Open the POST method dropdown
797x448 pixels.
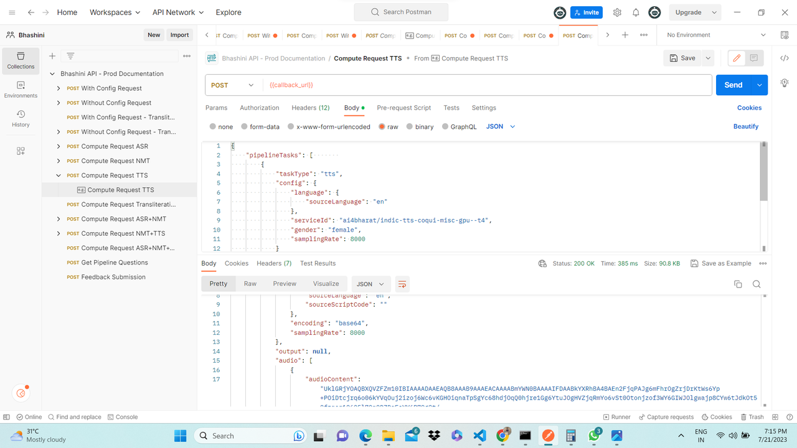pyautogui.click(x=233, y=85)
